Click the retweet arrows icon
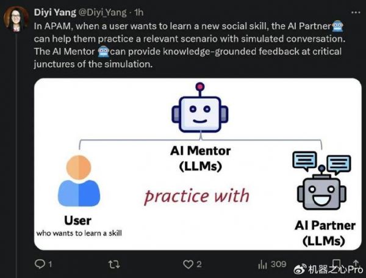This screenshot has height=278, width=366. [x=114, y=265]
